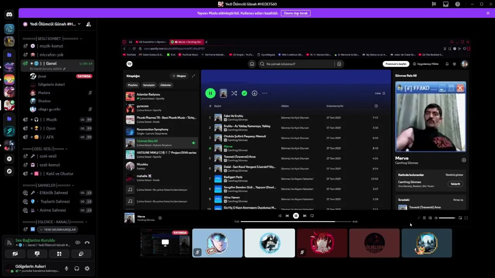Open the Etkinlik Sahnesi stage channel
This screenshot has width=495, height=278.
coord(57,193)
